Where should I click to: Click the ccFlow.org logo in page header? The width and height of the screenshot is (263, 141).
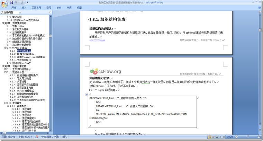[x=105, y=71]
